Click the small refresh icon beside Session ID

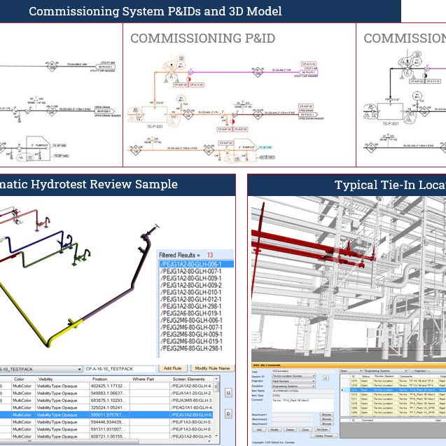pos(326,378)
